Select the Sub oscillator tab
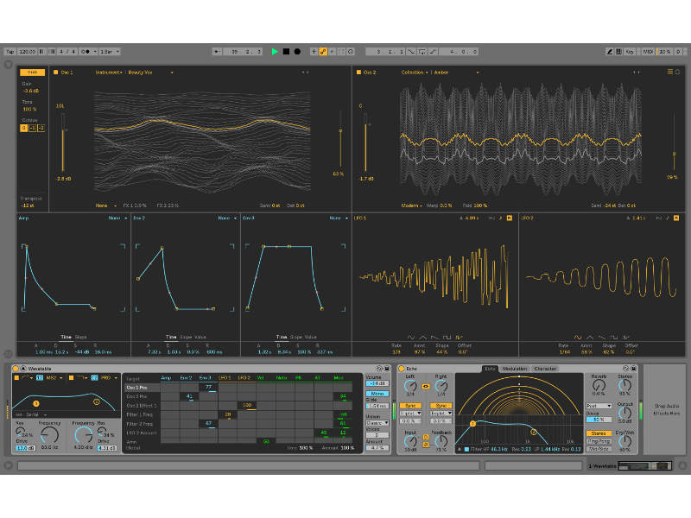This screenshot has height=518, width=691. click(x=32, y=73)
